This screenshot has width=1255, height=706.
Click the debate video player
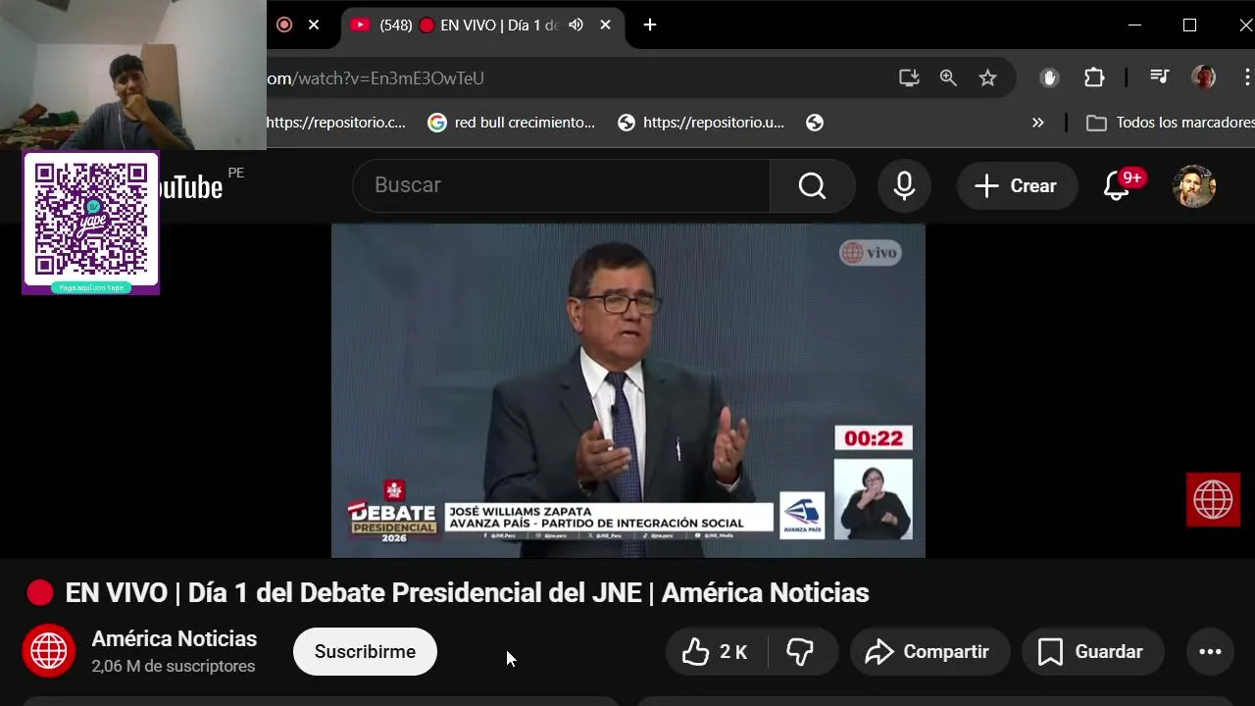[627, 390]
